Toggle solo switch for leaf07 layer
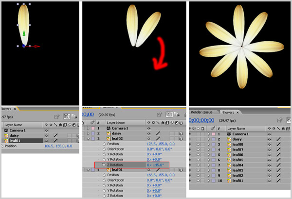Screen dimensions: 292x199 coord(199,149)
